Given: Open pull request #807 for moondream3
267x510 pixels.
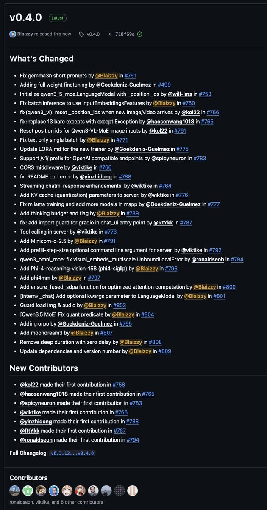Looking at the screenshot, I should click(x=106, y=333).
